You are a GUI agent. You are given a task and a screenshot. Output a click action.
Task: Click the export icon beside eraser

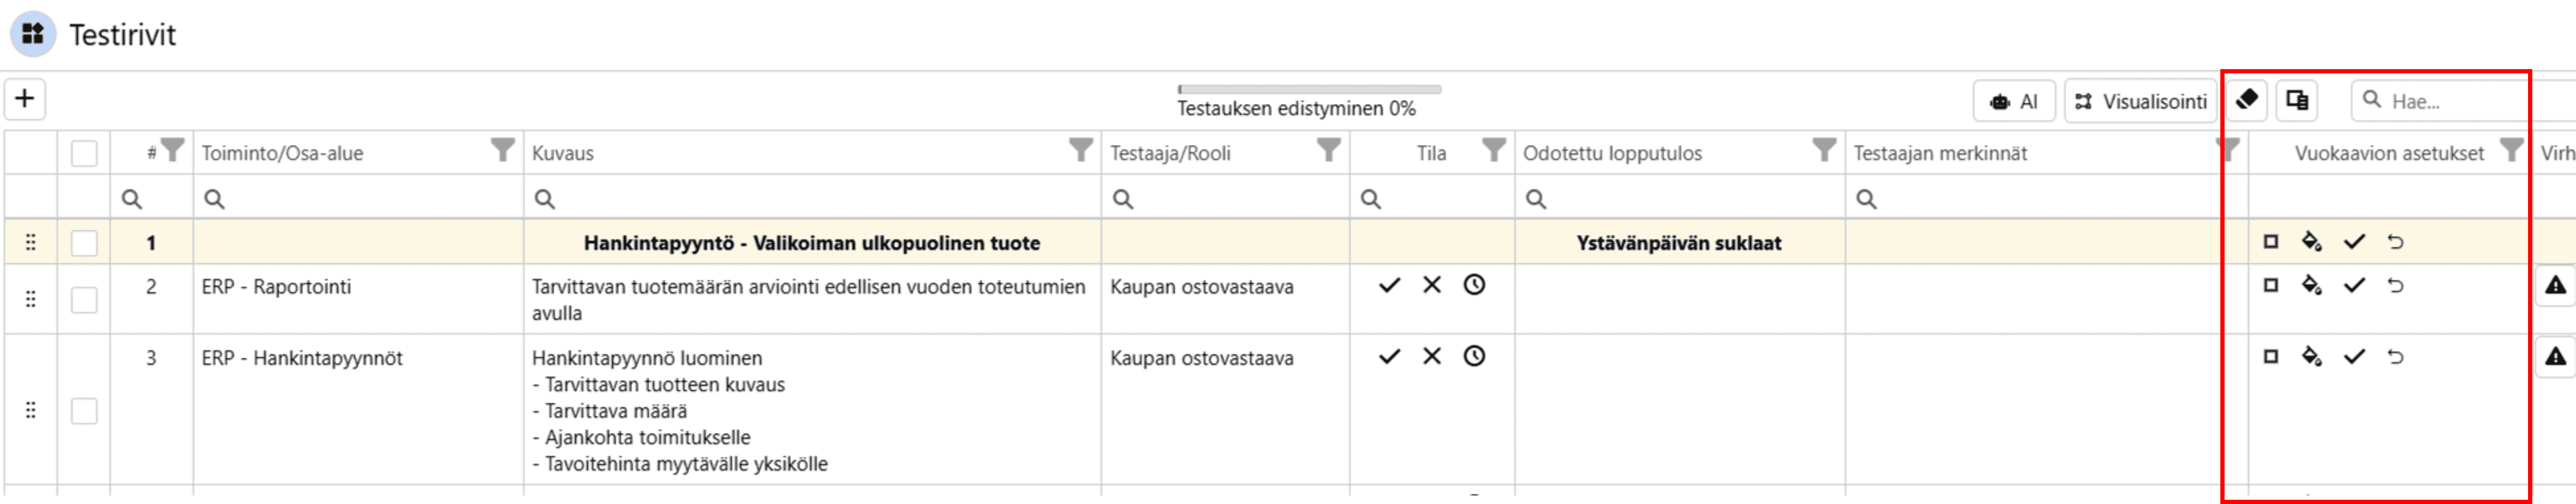(x=2297, y=100)
